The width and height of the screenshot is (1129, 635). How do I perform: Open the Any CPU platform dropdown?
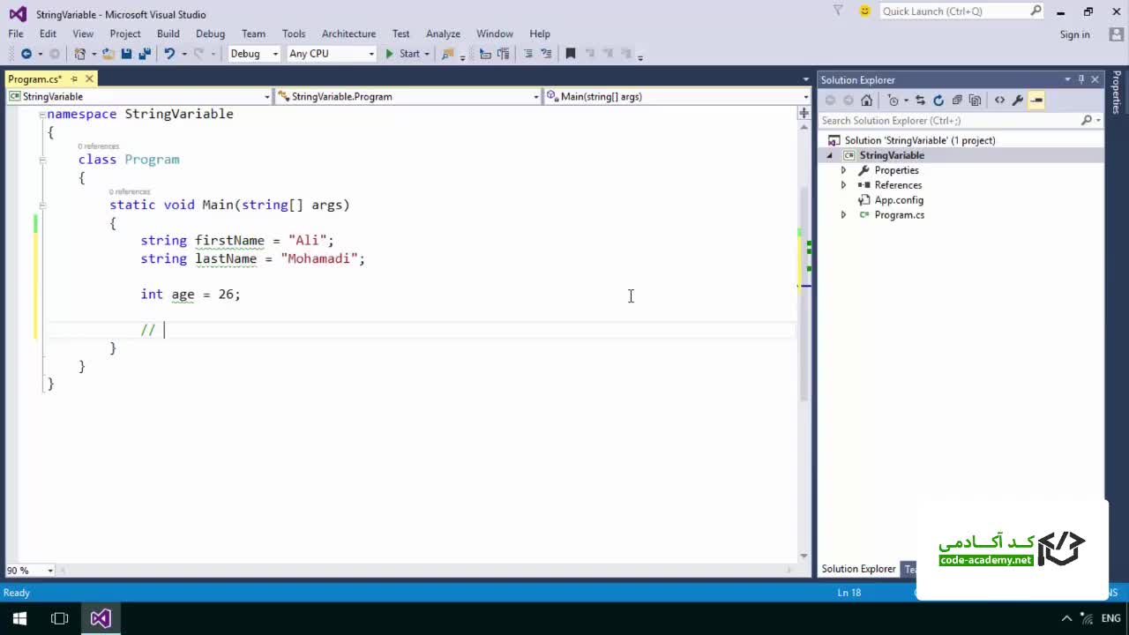point(331,54)
